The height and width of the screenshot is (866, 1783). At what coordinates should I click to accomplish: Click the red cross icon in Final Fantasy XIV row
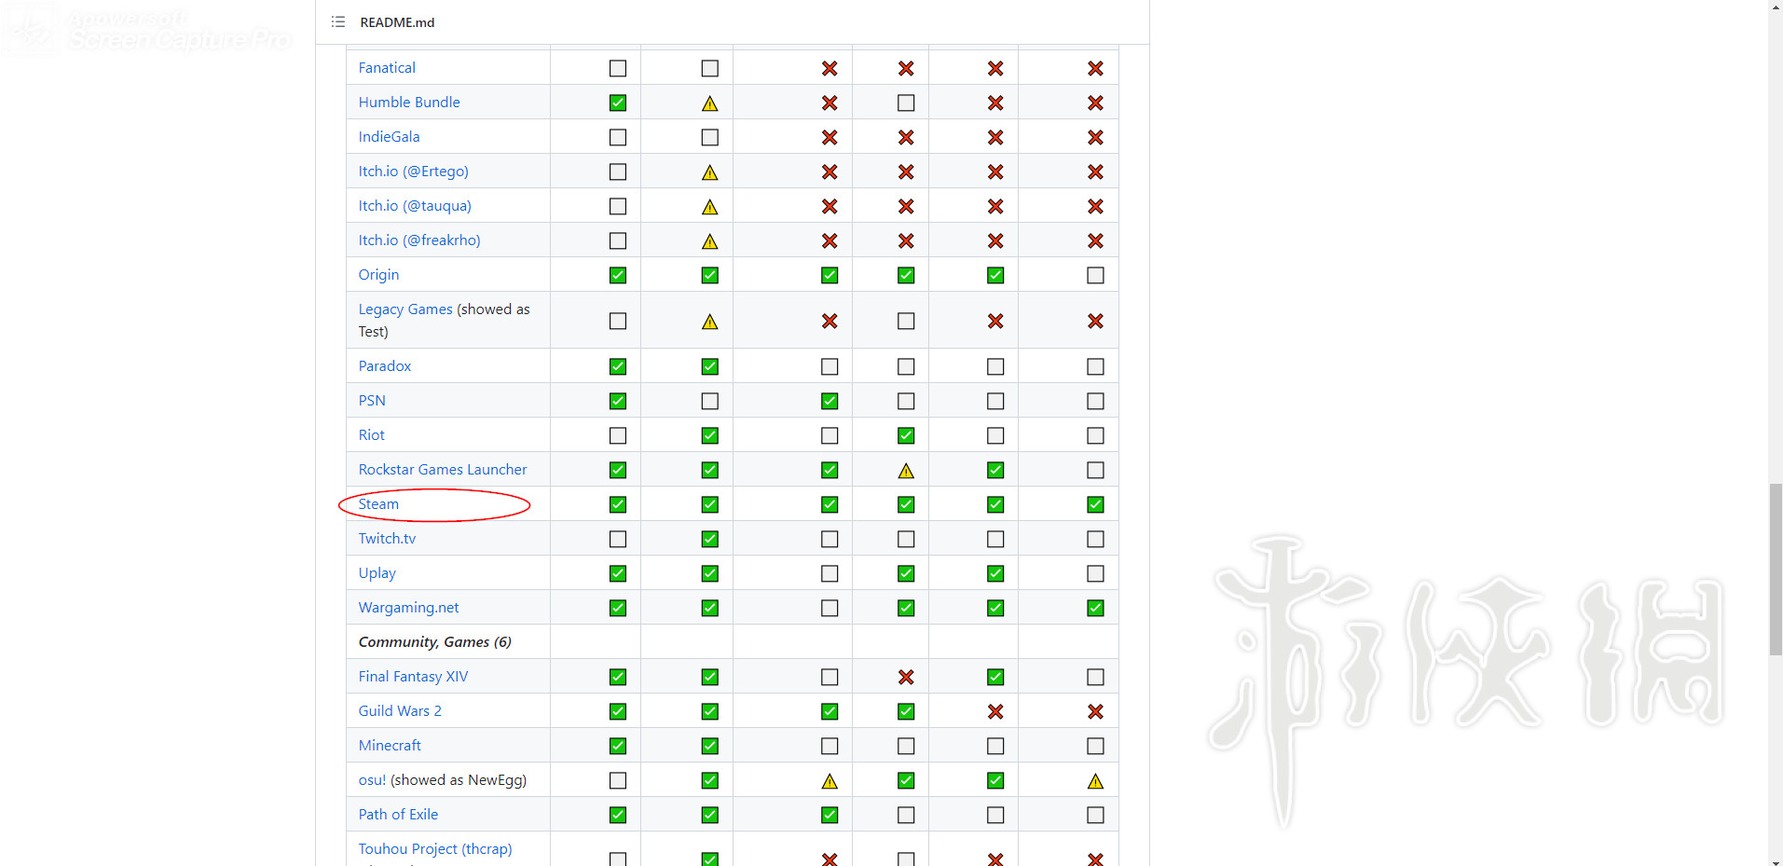(x=906, y=677)
